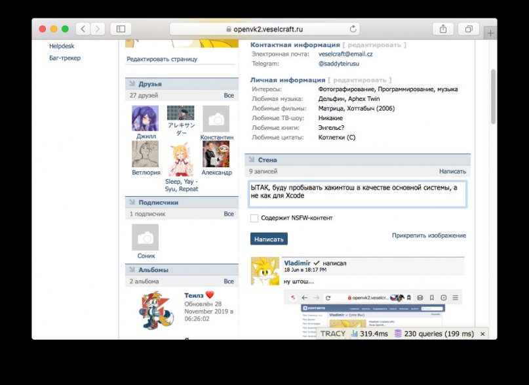
Task: Open friend Александр's avatar
Action: (216, 154)
